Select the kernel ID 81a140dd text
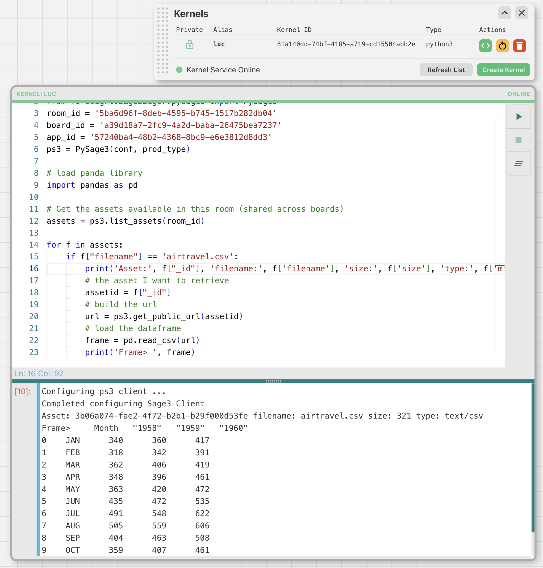Image resolution: width=543 pixels, height=568 pixels. (346, 44)
